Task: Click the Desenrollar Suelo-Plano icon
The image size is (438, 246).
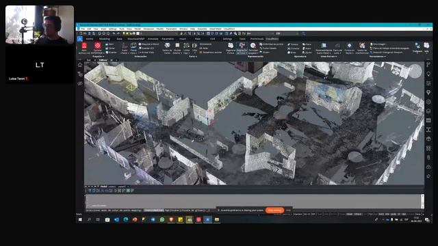Action: click(324, 46)
